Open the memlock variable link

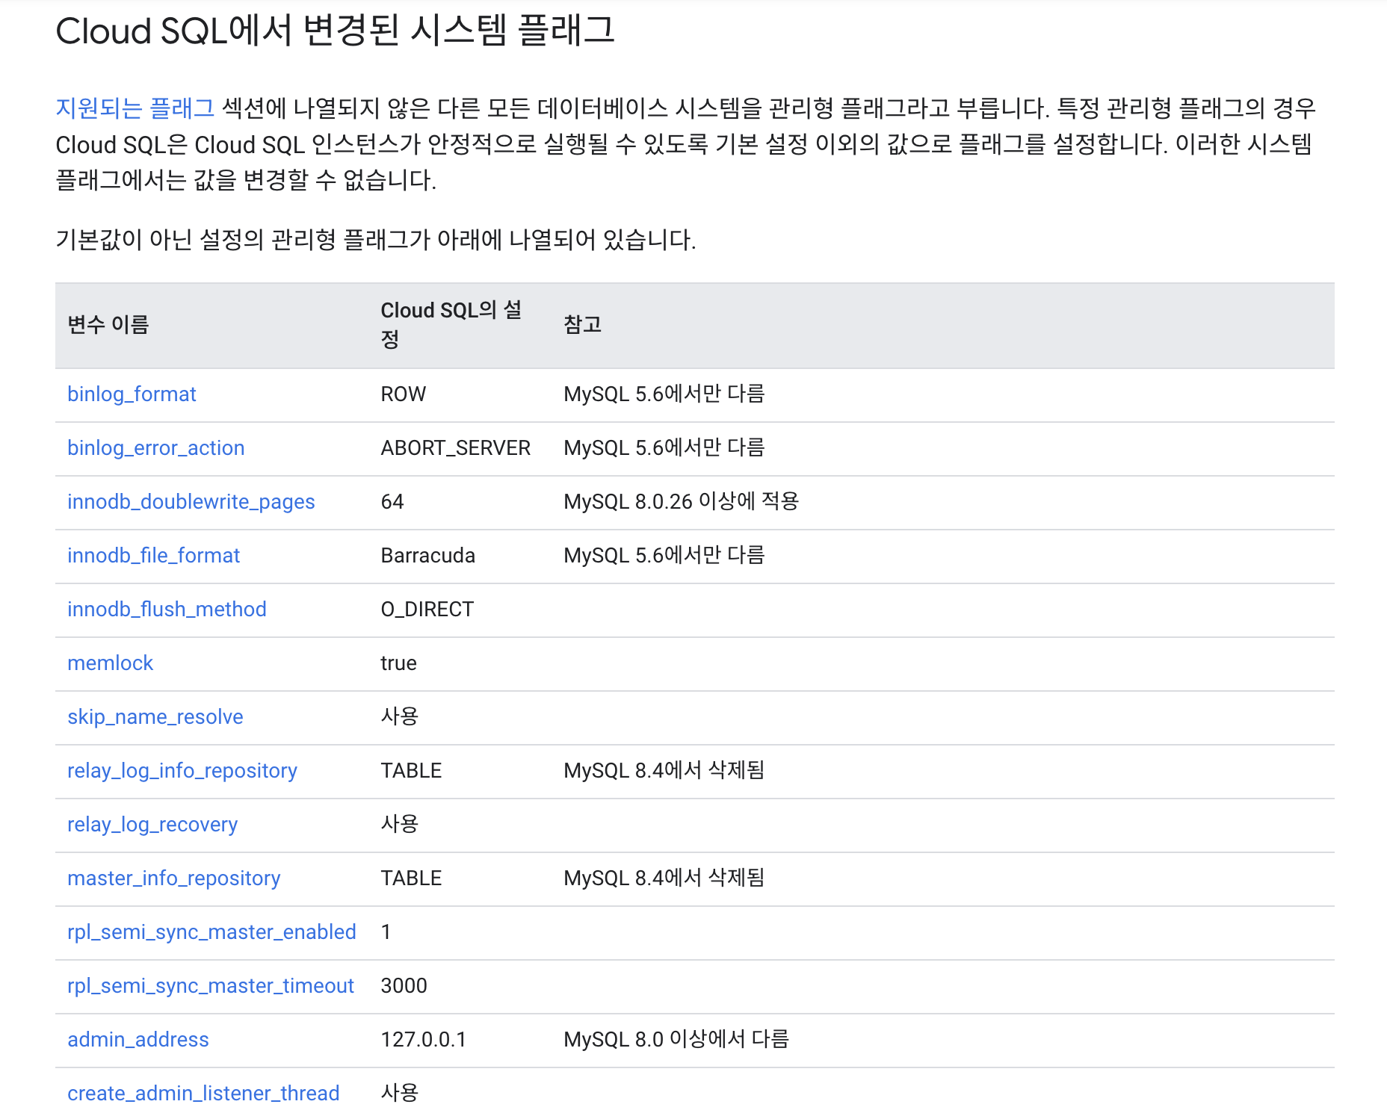[x=111, y=663]
